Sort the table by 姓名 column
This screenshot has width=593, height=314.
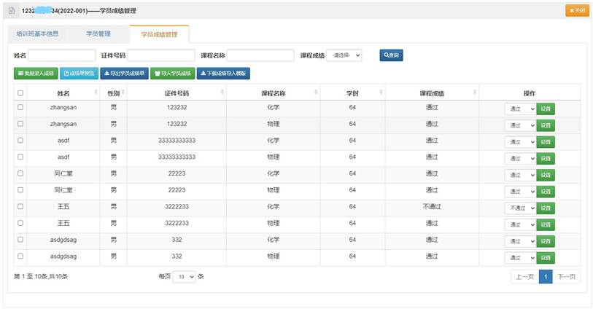pyautogui.click(x=63, y=93)
